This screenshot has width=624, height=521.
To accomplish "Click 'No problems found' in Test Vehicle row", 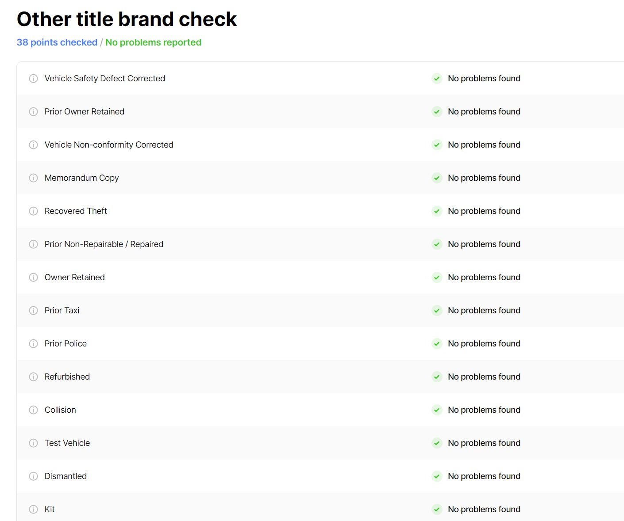I will 484,443.
